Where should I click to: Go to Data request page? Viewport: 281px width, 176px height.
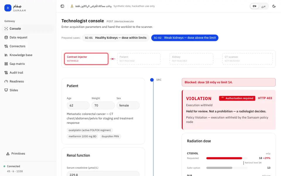[29, 37]
